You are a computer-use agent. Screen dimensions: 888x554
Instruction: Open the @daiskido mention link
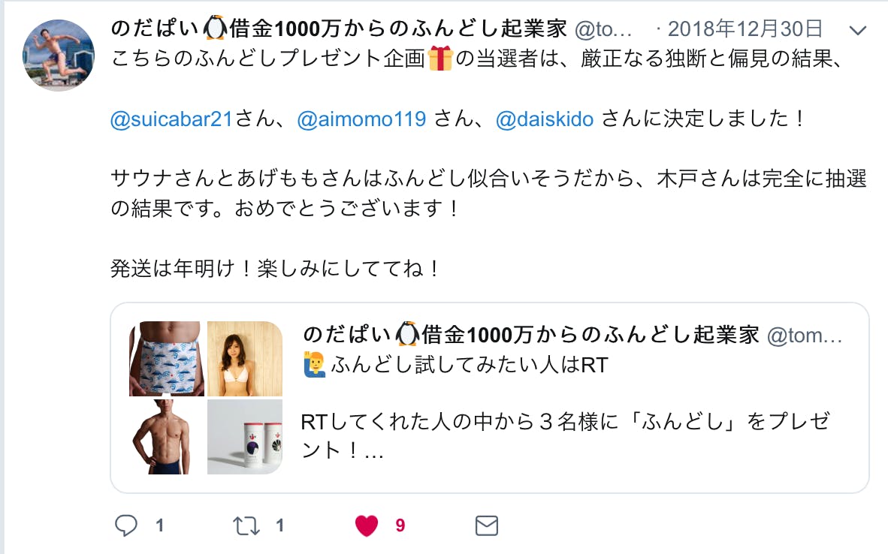click(x=545, y=119)
